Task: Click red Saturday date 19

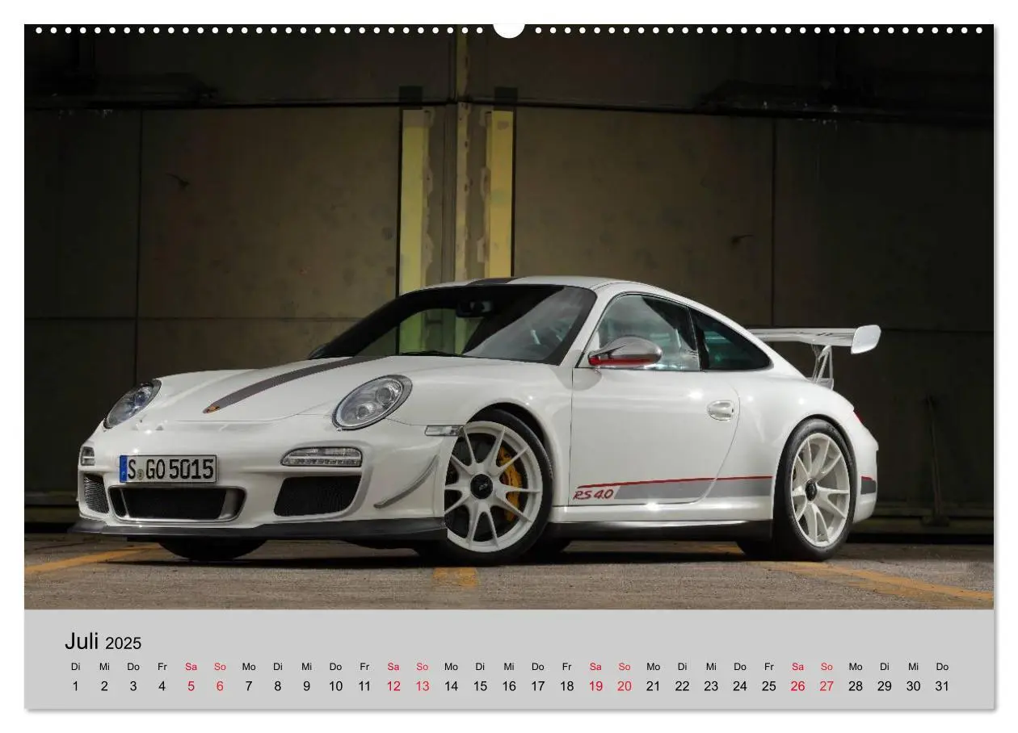Action: (x=595, y=686)
